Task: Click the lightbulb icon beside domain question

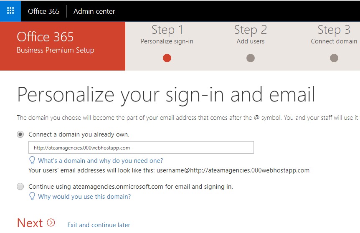Action: click(32, 160)
